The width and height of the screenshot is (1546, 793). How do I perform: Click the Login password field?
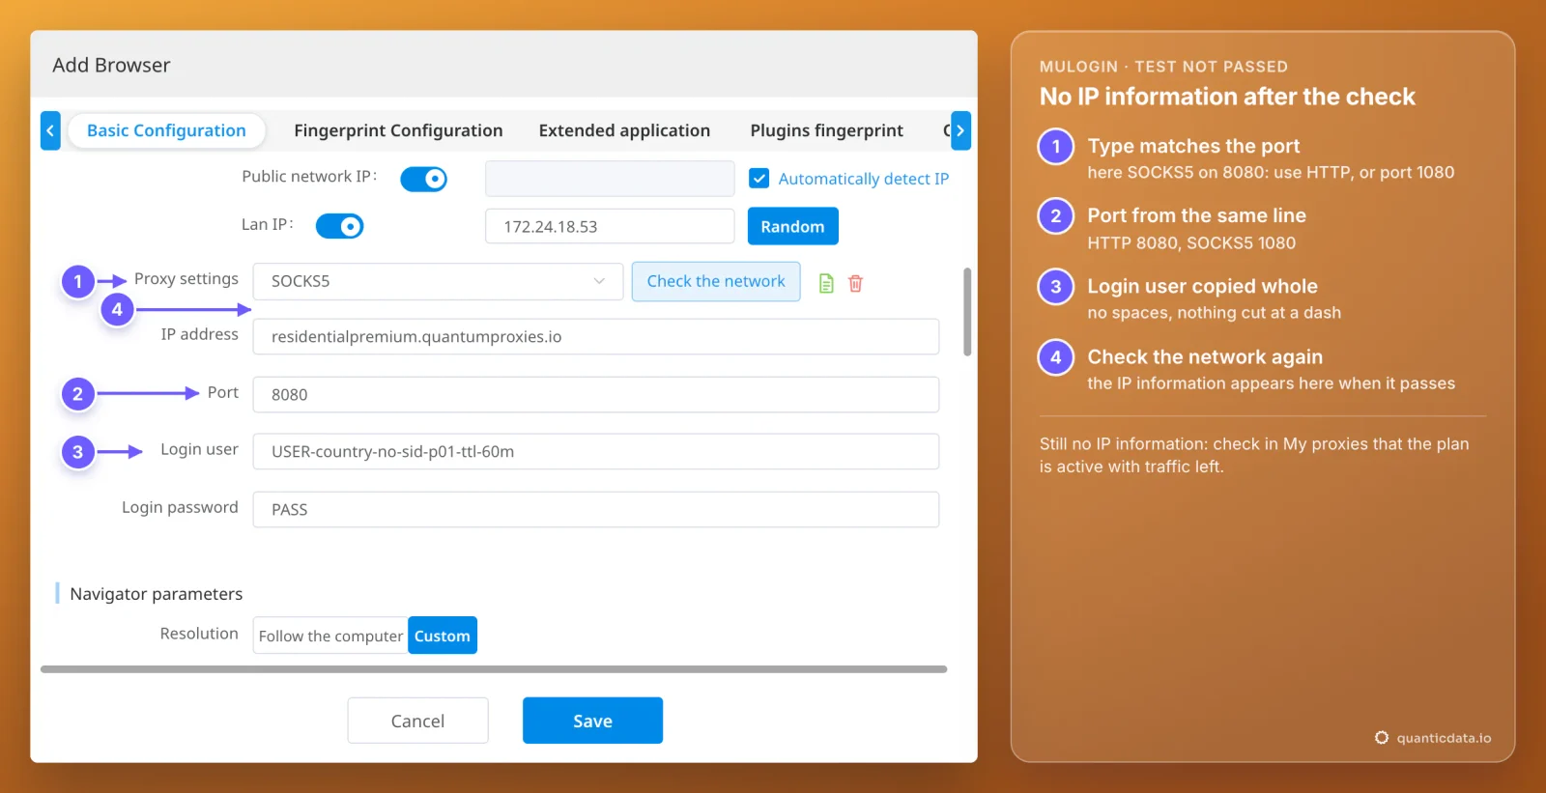(595, 509)
